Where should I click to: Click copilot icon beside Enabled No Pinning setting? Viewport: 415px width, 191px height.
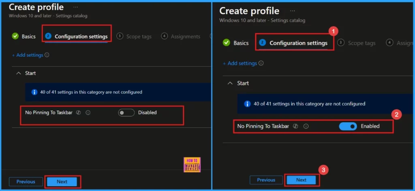tap(295, 126)
